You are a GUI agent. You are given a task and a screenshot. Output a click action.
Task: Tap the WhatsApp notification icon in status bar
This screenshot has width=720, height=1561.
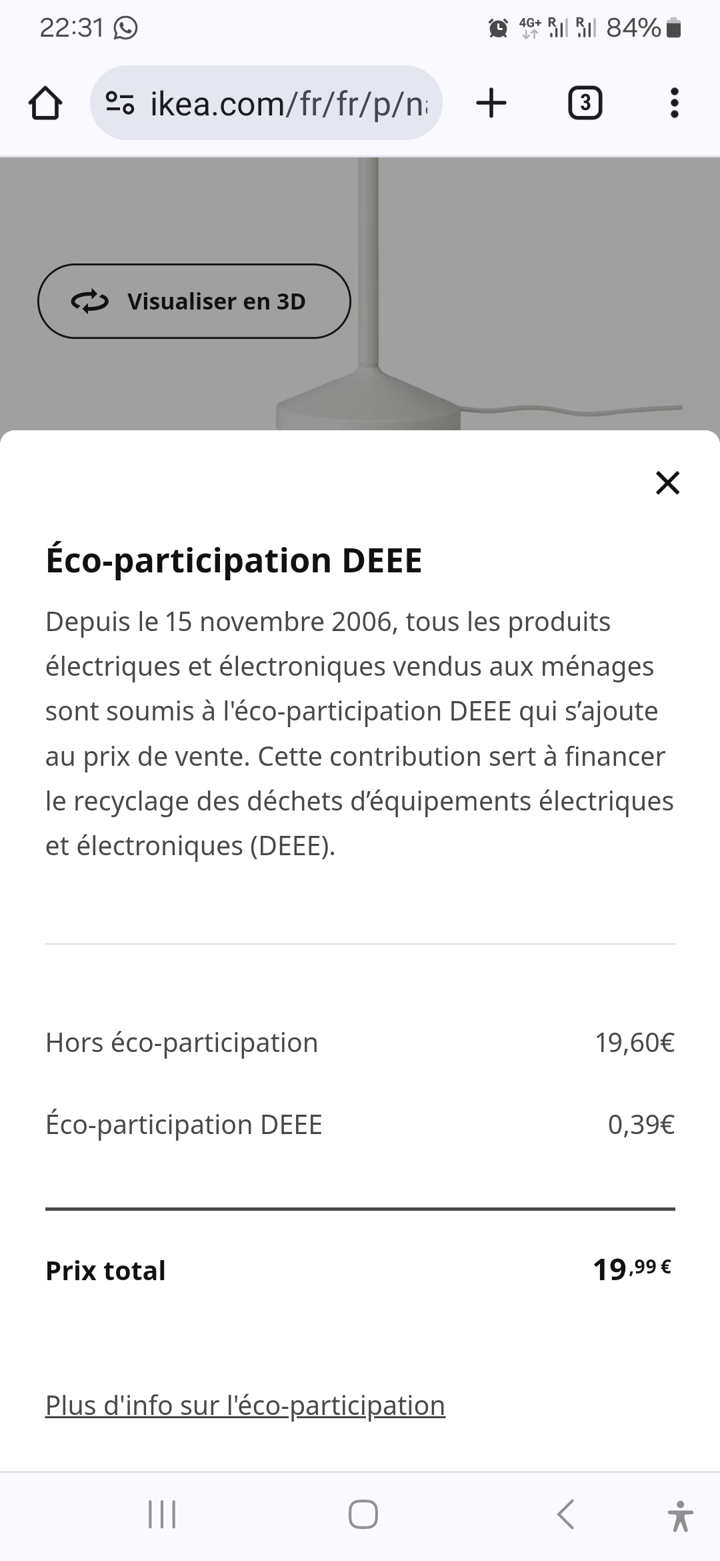(x=125, y=28)
